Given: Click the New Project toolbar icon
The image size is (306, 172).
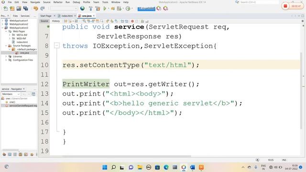Looking at the screenshot, I should pyautogui.click(x=12, y=9).
